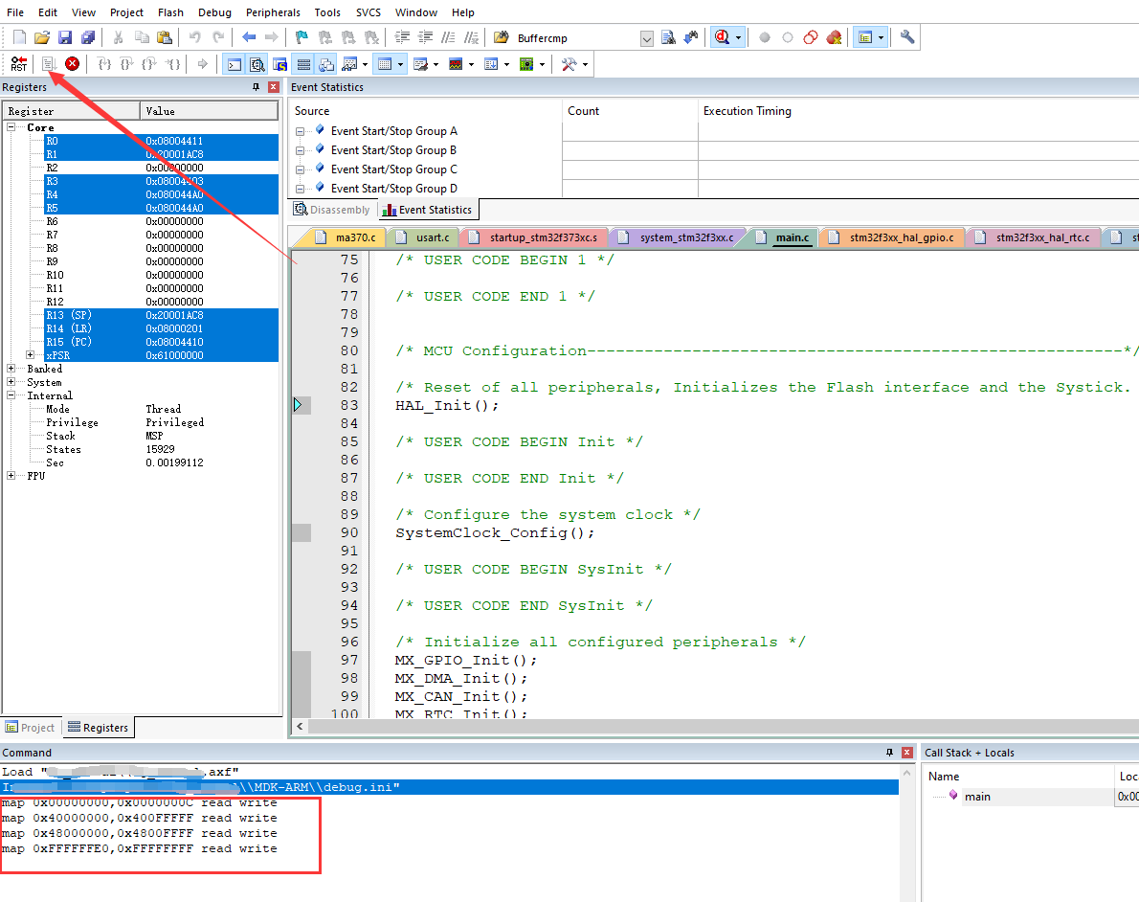The width and height of the screenshot is (1139, 902).
Task: Open a Memory Window from the toolbar
Action: pos(386,64)
